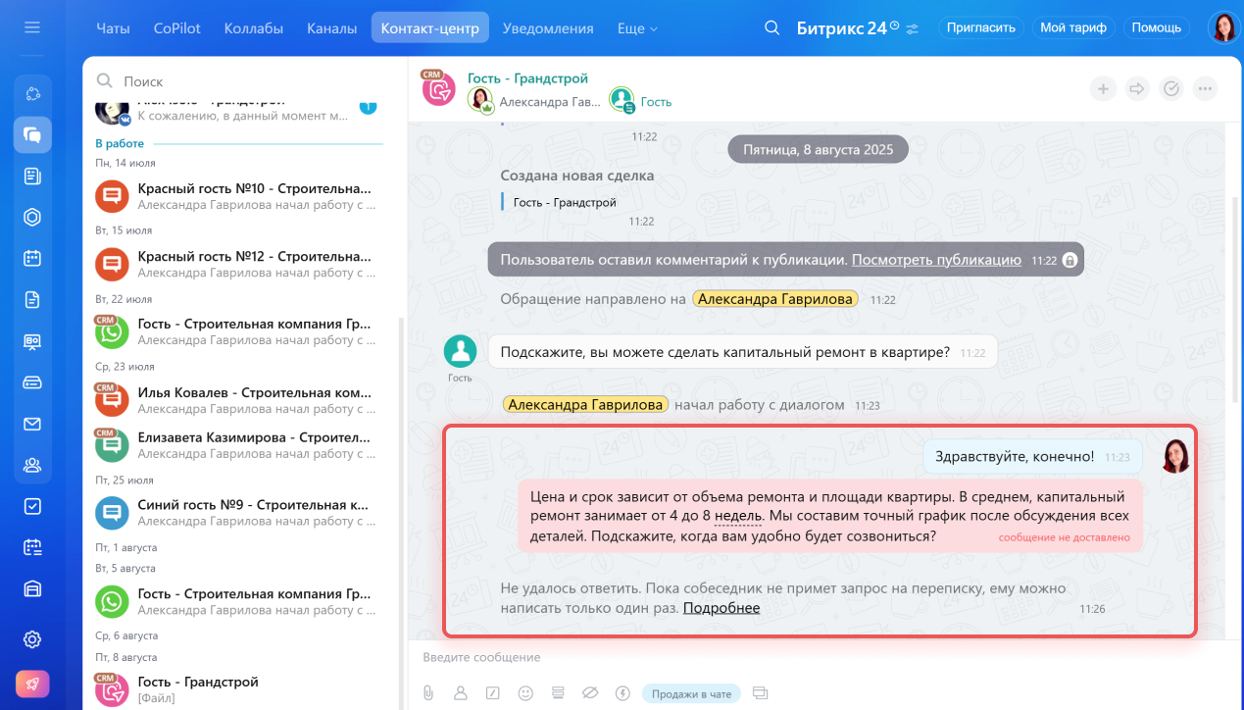
Task: Open the emoji picker smiley icon
Action: pos(525,693)
